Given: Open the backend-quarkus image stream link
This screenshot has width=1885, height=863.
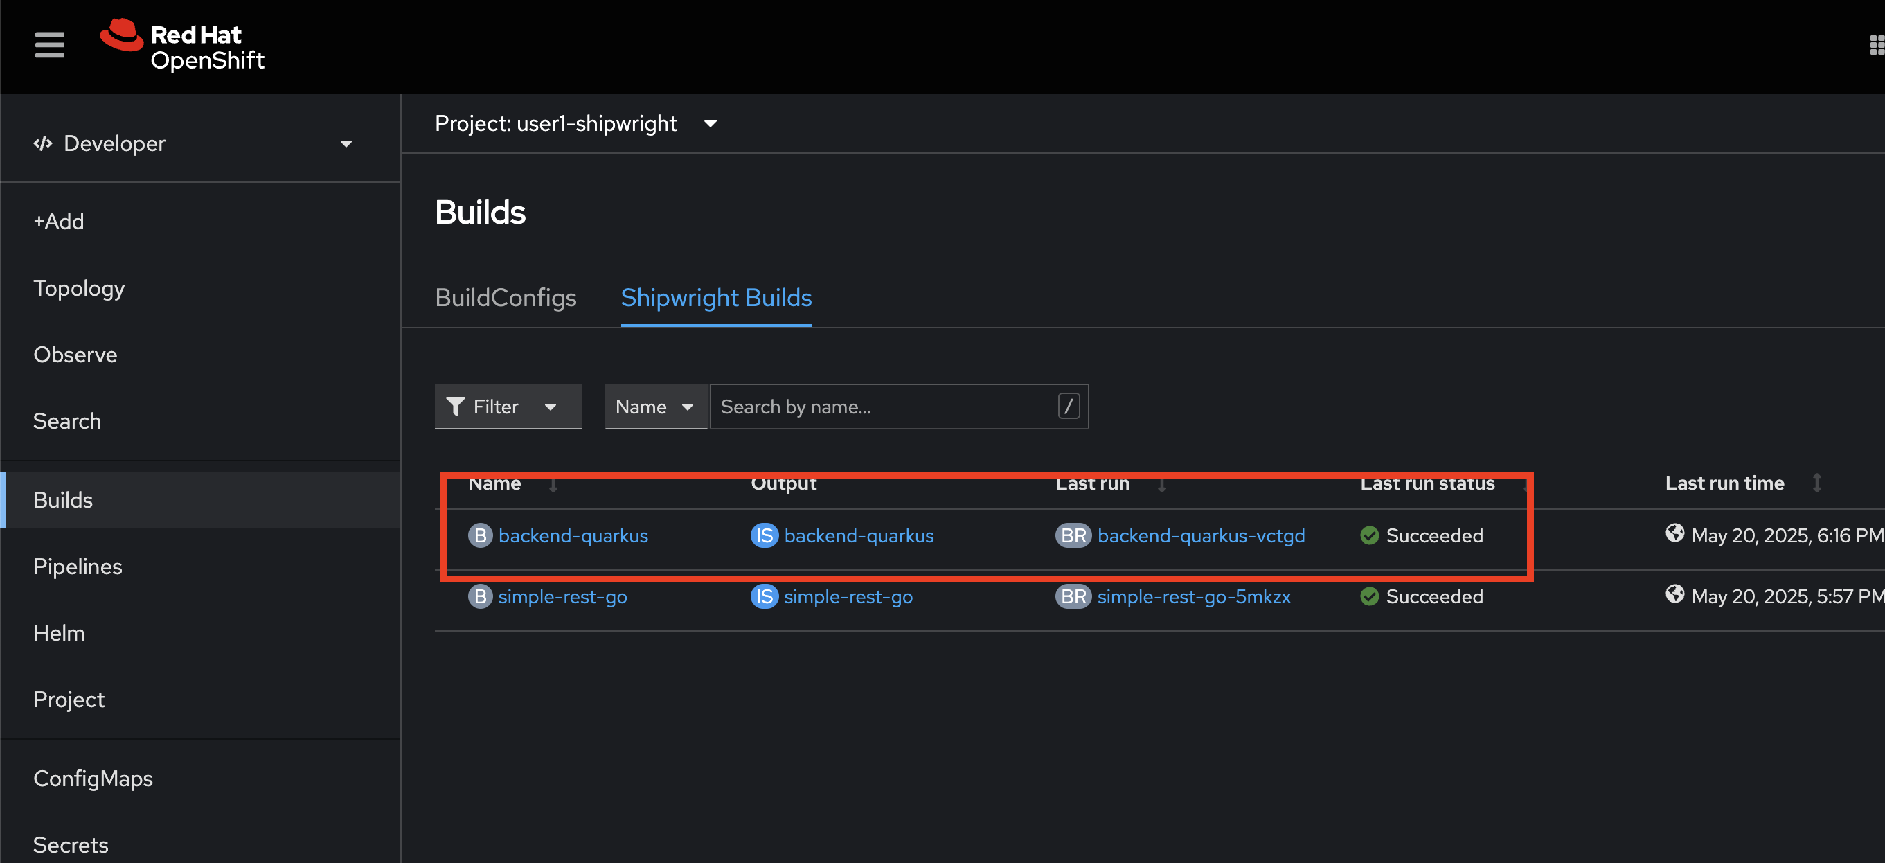Looking at the screenshot, I should pos(859,536).
